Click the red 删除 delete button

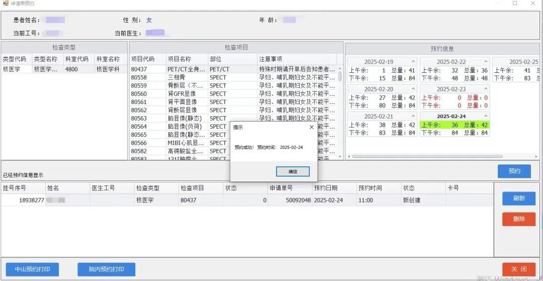coord(518,219)
